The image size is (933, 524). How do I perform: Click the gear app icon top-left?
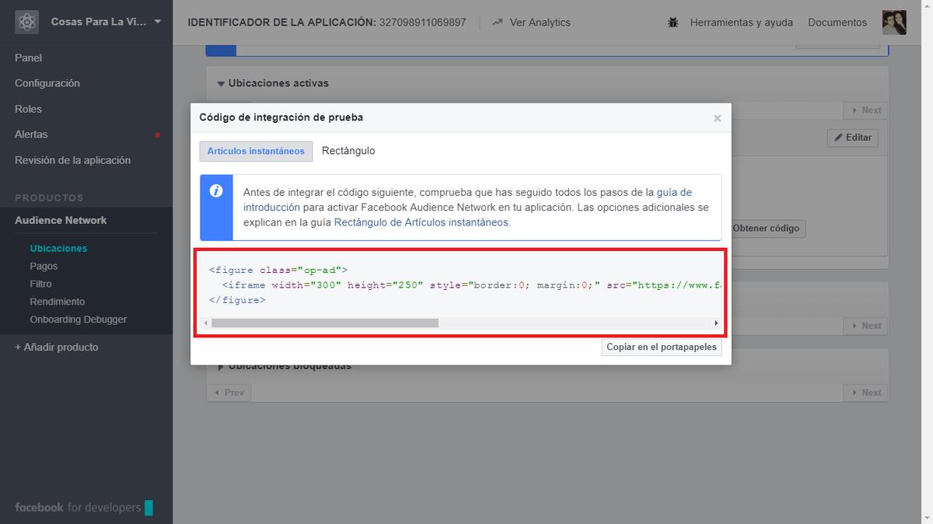26,22
